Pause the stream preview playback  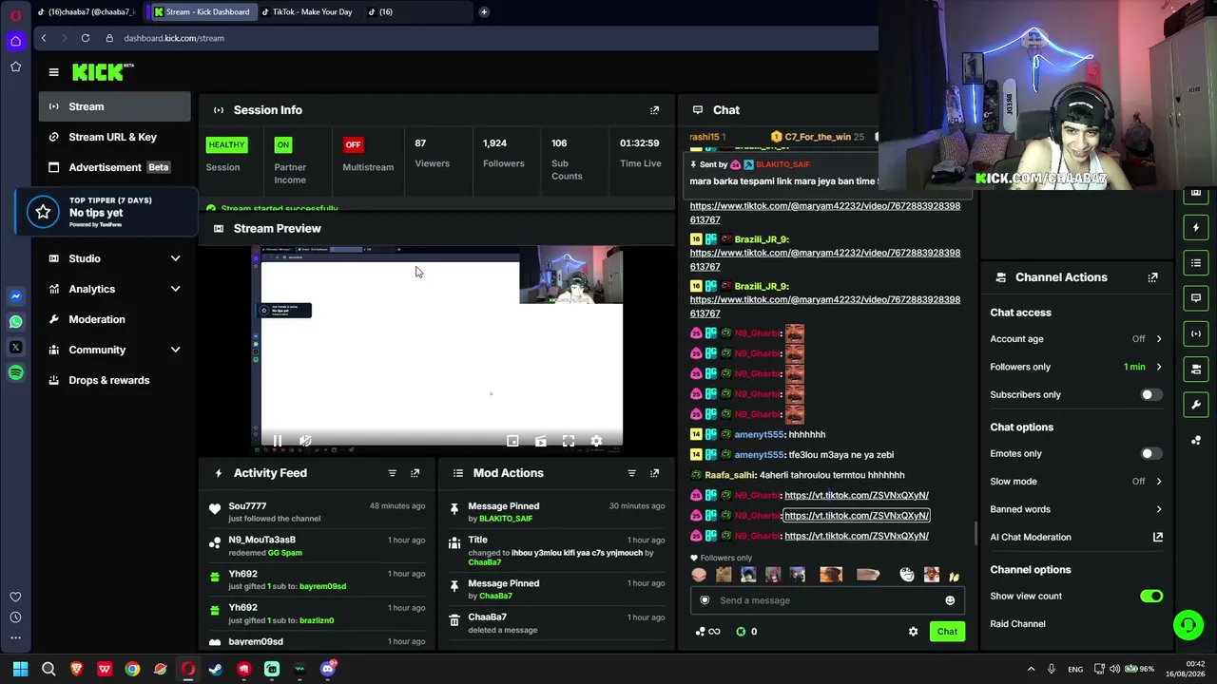pos(278,441)
